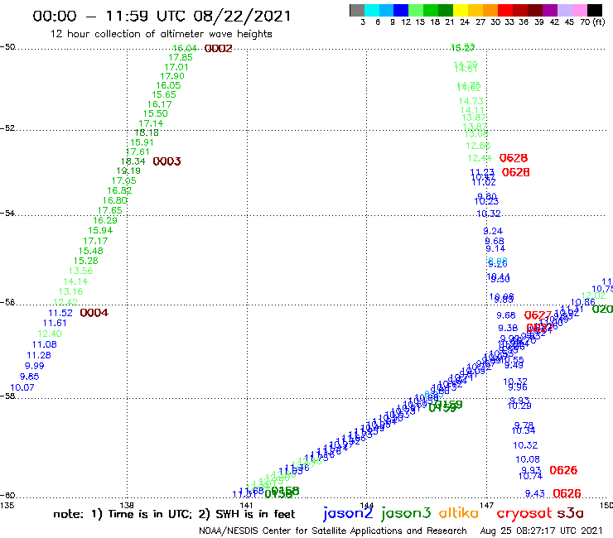Click the time range title 00:00 – 11:59 UTC
613x538 pixels.
(162, 16)
